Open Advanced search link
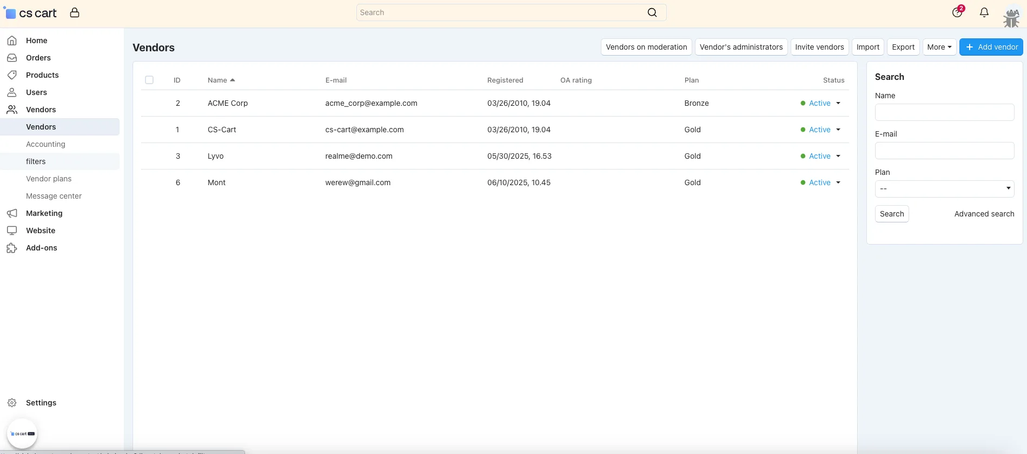1027x454 pixels. click(x=984, y=214)
